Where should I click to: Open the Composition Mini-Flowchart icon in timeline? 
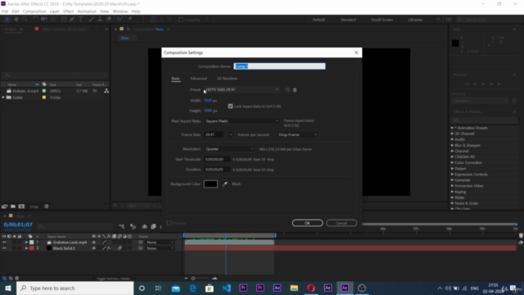(122, 226)
